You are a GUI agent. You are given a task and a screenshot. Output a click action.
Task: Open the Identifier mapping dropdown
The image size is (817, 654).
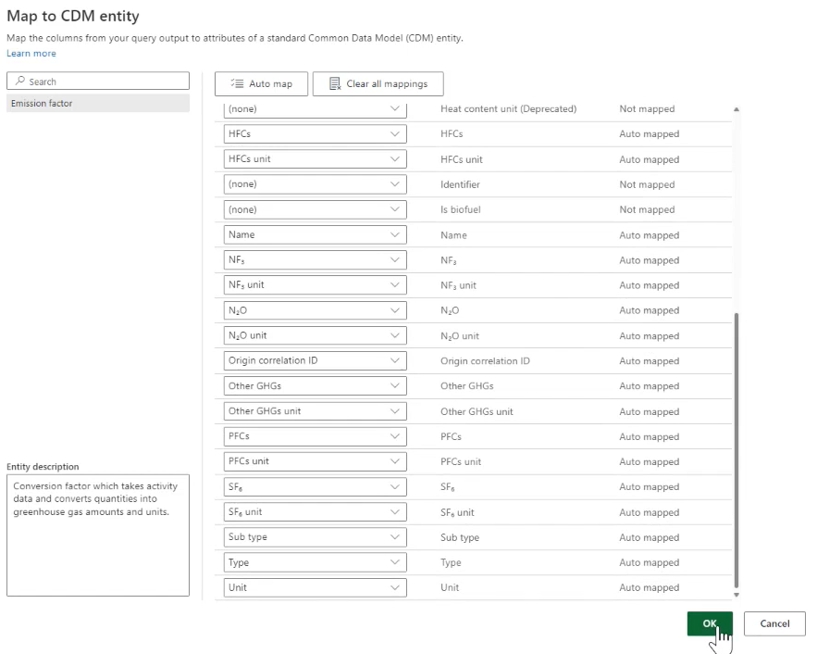316,184
